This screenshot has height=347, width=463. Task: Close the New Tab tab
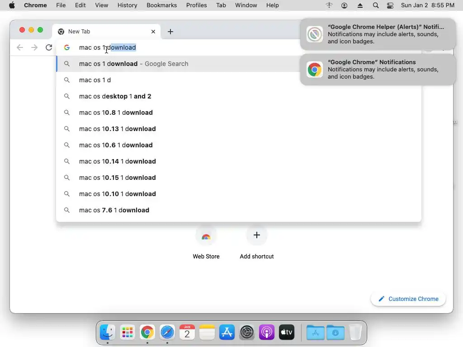(x=153, y=32)
